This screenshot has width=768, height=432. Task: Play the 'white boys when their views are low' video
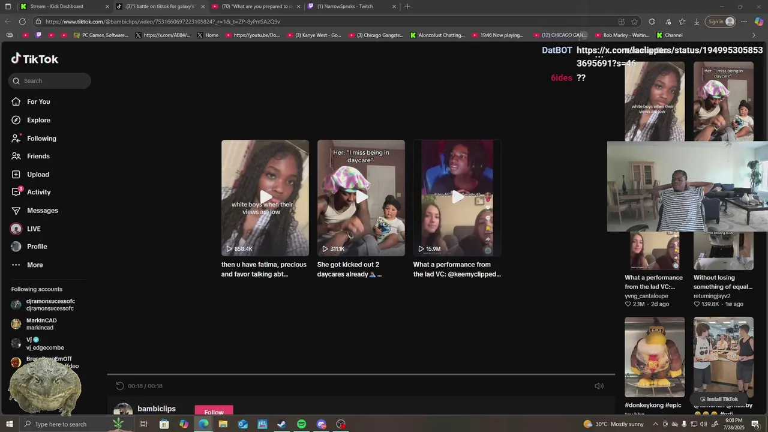[265, 198]
